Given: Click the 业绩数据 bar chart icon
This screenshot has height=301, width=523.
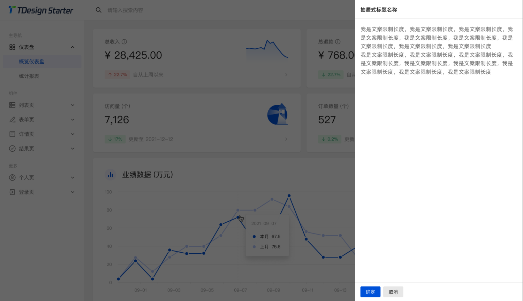Looking at the screenshot, I should click(x=110, y=174).
